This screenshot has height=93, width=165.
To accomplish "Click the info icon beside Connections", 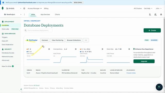I will click(76, 49).
